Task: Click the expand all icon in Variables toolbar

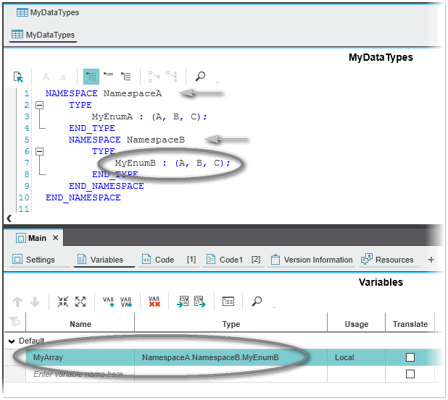Action: point(80,302)
